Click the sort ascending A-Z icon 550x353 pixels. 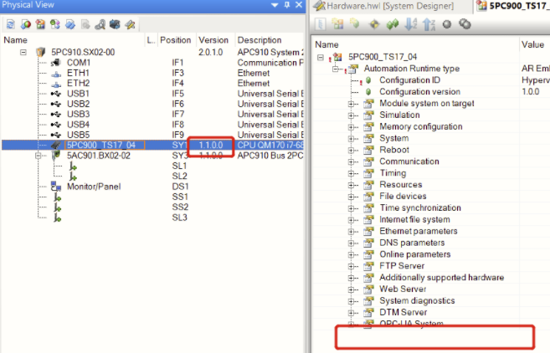(x=411, y=24)
